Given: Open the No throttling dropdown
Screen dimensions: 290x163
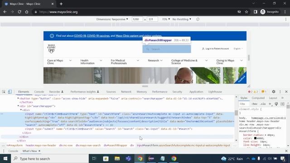Looking at the screenshot, I should (x=182, y=19).
